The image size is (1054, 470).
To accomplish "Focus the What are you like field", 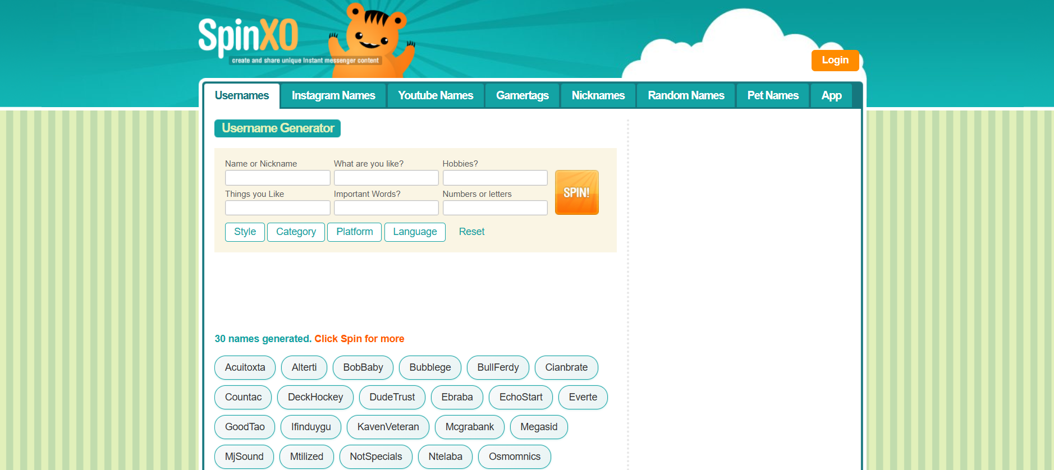I will coord(386,178).
